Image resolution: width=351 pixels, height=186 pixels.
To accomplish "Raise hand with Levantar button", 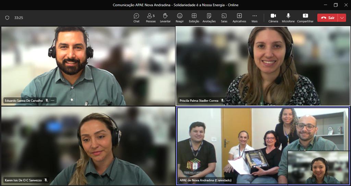I will 165,18.
